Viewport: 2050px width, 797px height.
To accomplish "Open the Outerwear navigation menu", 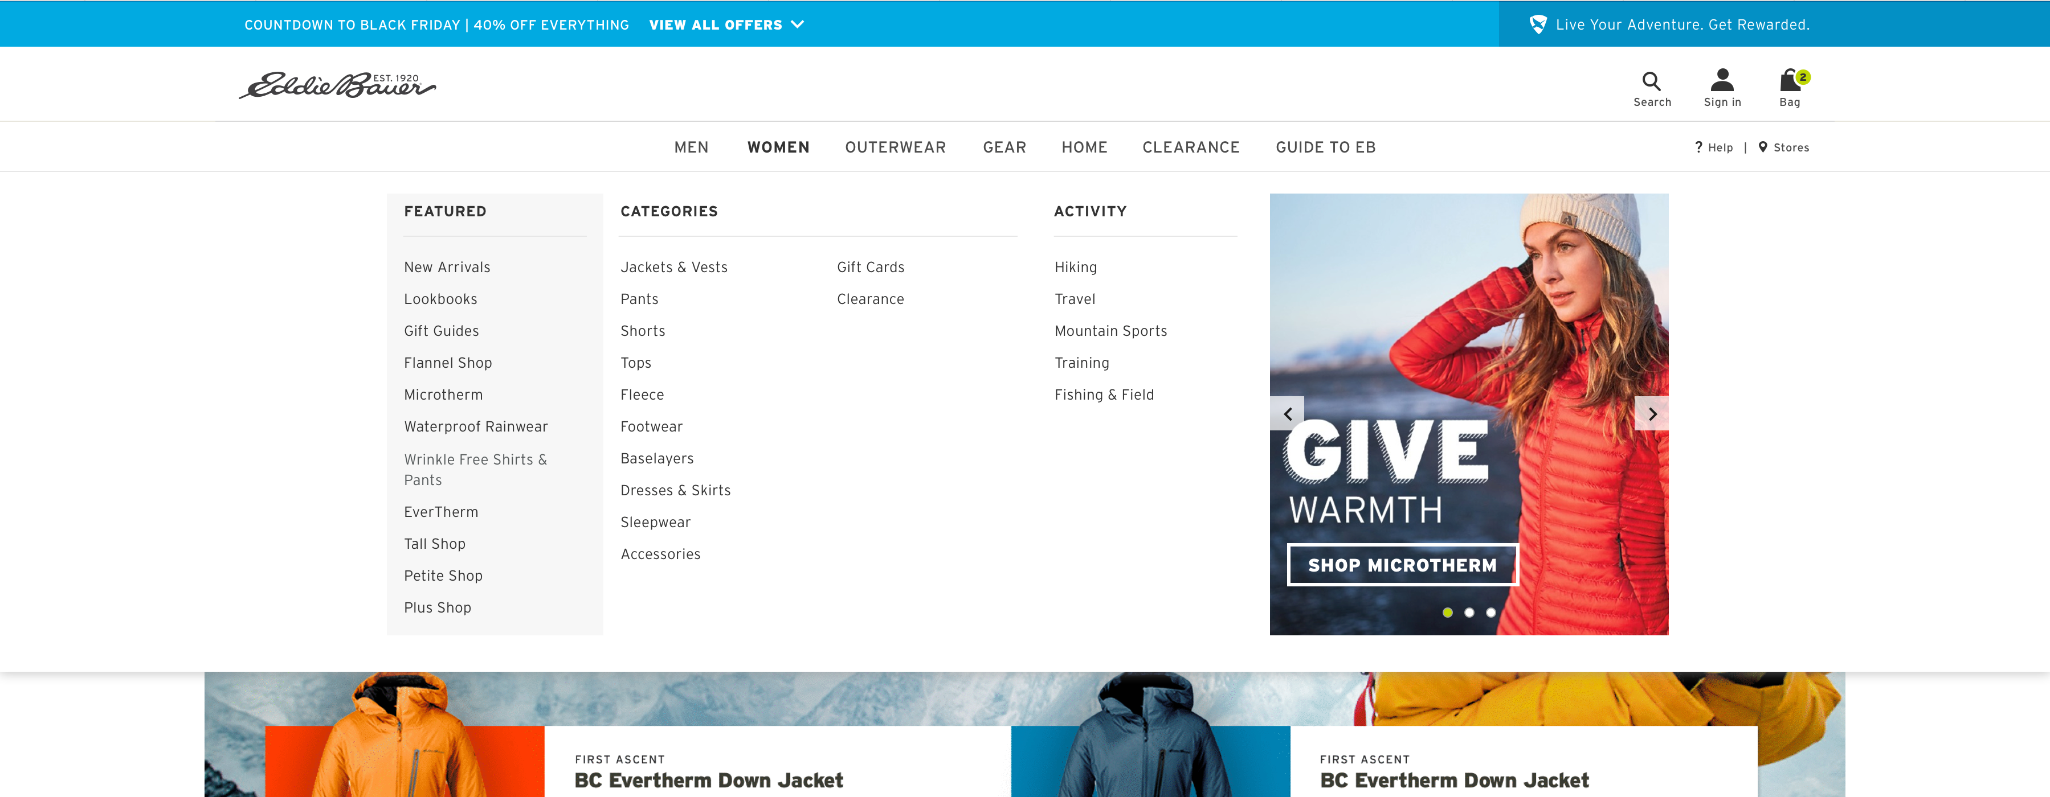I will 895,147.
